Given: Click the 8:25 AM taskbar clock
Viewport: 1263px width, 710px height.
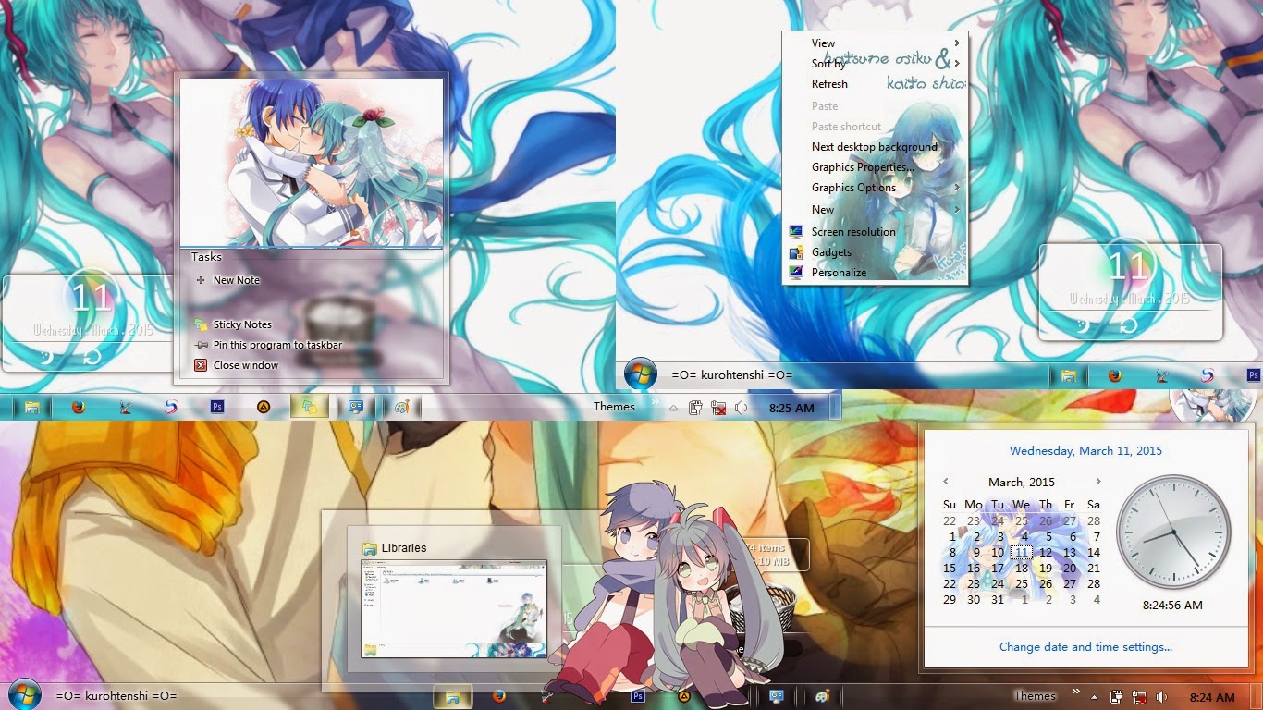Looking at the screenshot, I should click(x=792, y=408).
